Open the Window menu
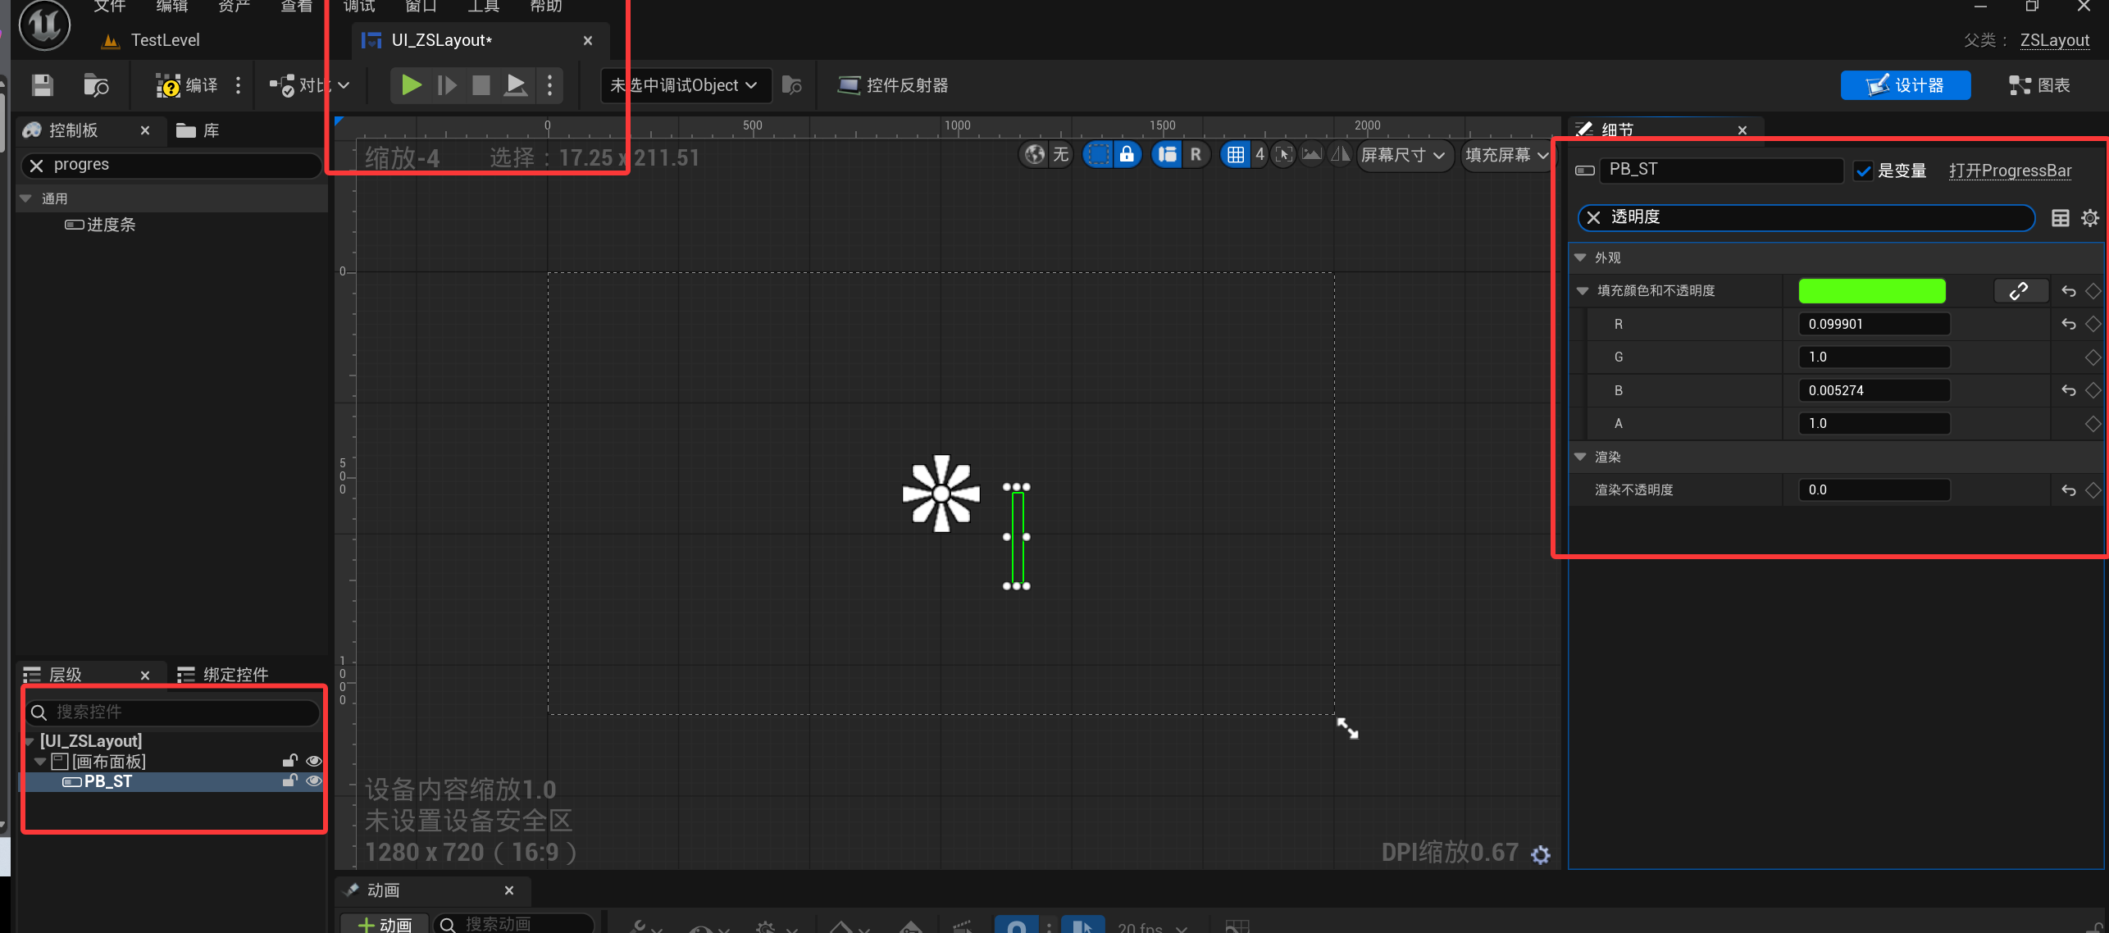Viewport: 2109px width, 933px height. [421, 7]
